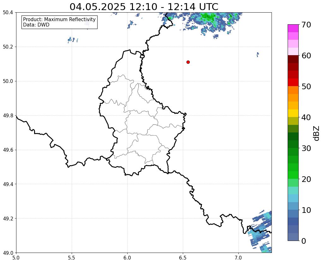
Task: Click the 60 tick label on colorbar
Action: pos(306,56)
